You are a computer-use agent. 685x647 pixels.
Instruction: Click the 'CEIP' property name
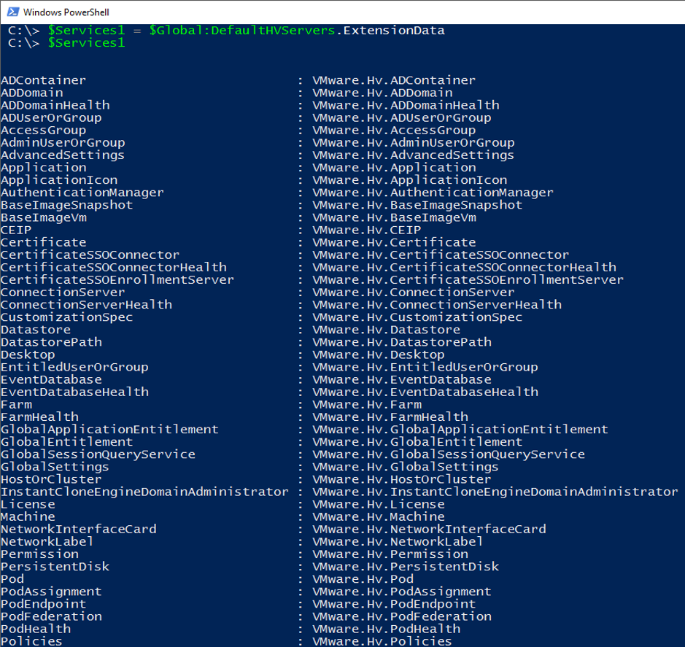tap(17, 230)
